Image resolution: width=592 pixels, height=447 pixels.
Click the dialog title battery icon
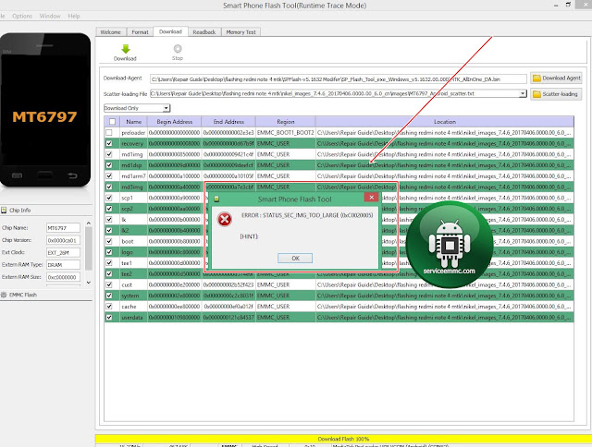tap(216, 199)
